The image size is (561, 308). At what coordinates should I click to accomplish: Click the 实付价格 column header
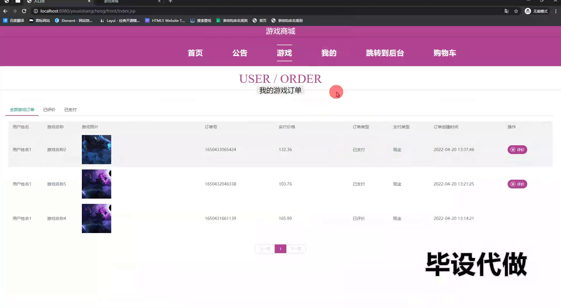[x=287, y=127]
